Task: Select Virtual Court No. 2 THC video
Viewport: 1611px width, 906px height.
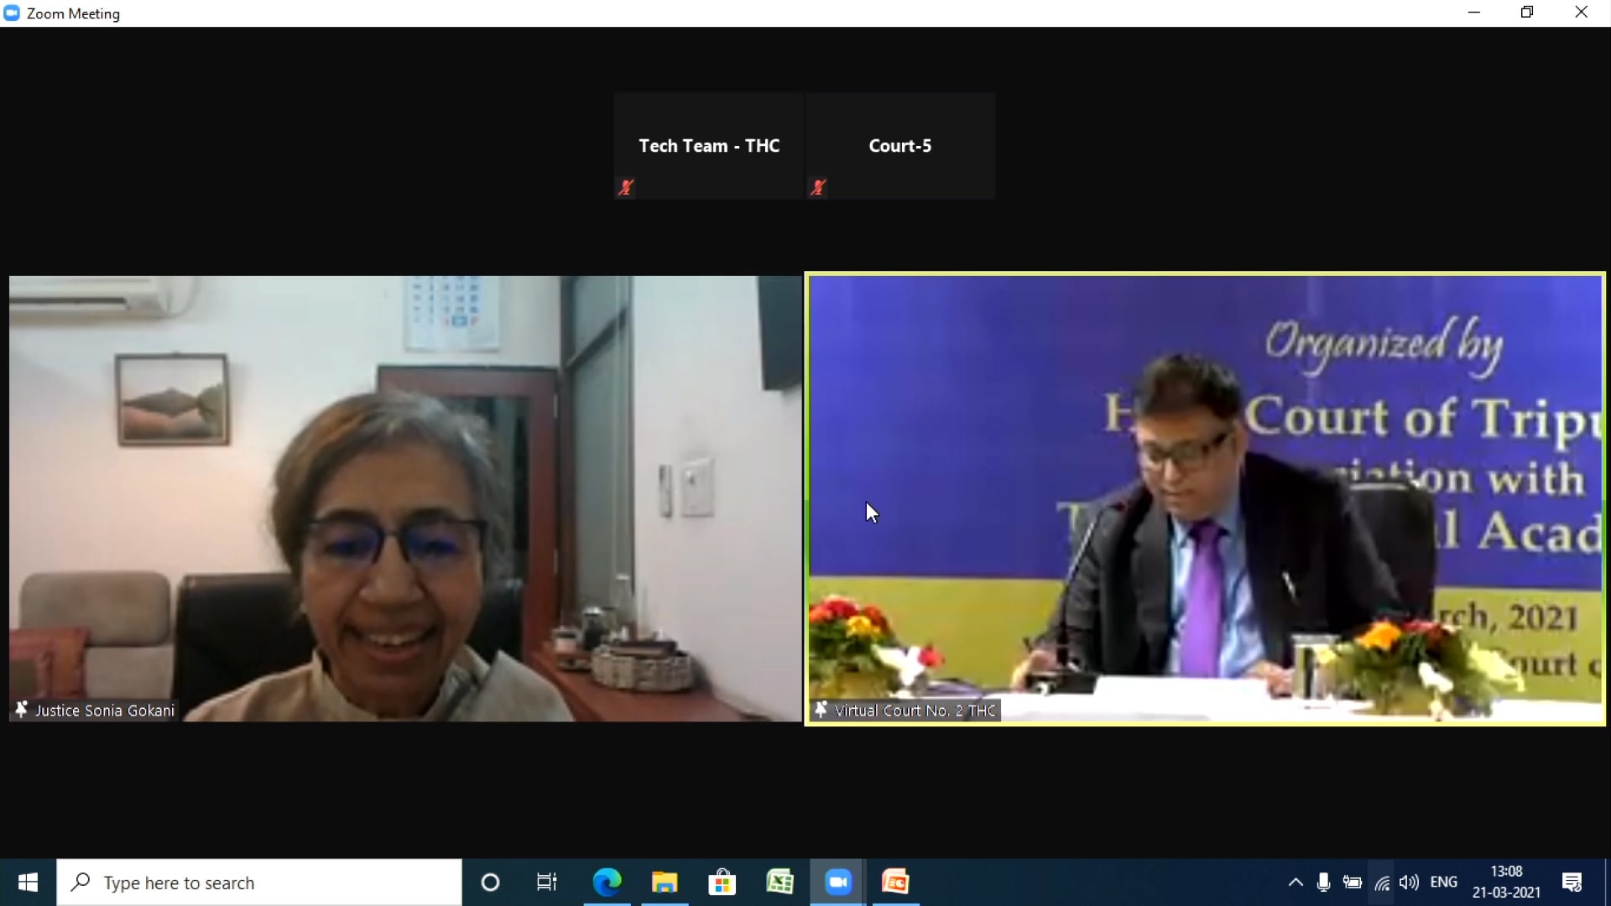Action: [1206, 498]
